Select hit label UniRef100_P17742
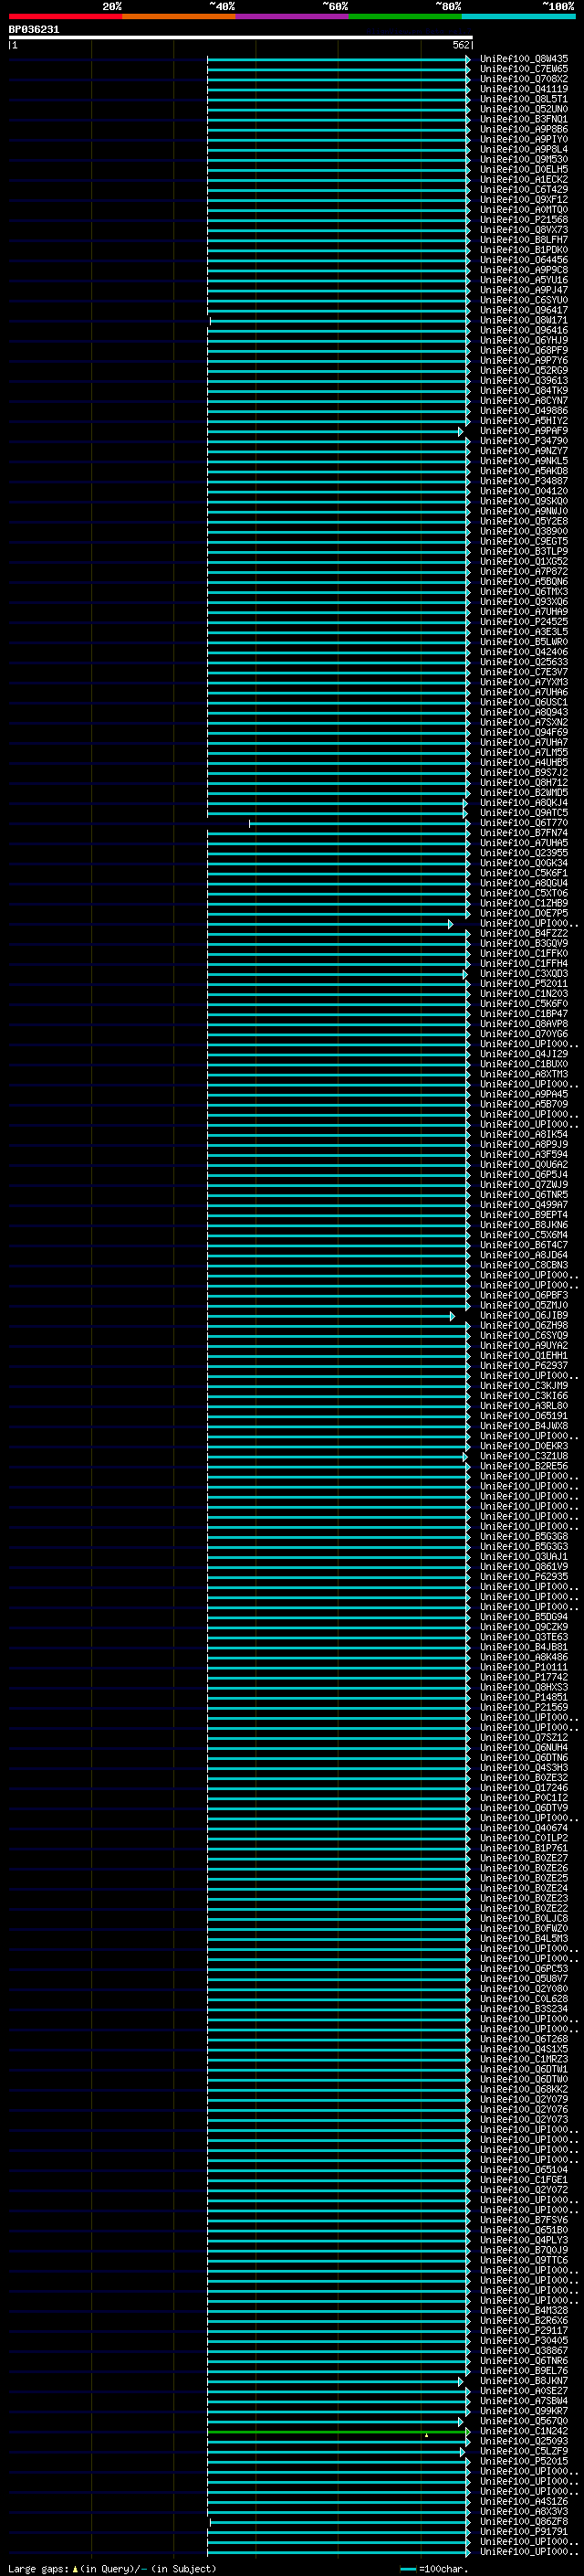584x2576 pixels. [x=524, y=1677]
